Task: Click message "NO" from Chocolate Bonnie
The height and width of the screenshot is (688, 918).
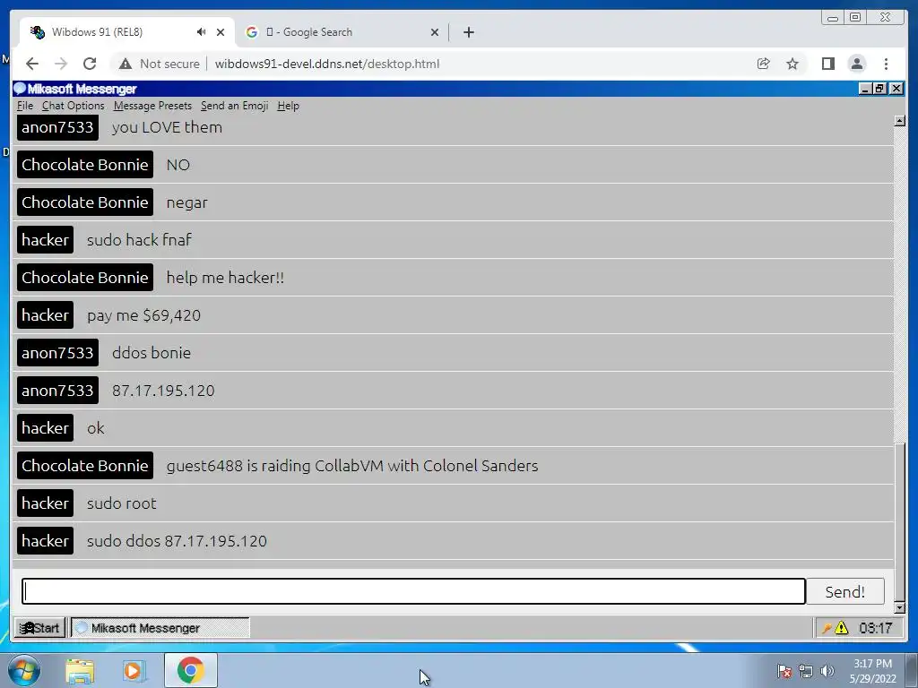Action: [178, 165]
